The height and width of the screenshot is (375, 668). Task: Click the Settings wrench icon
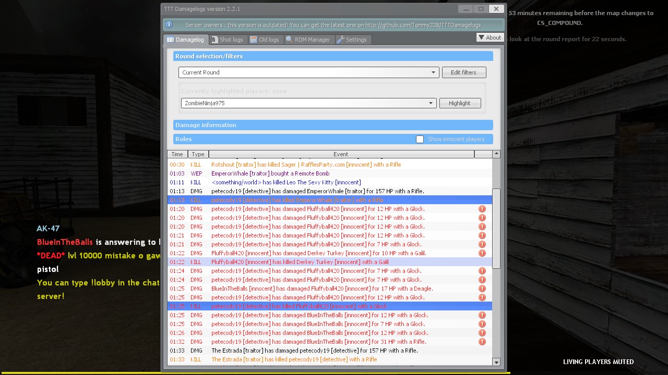341,40
